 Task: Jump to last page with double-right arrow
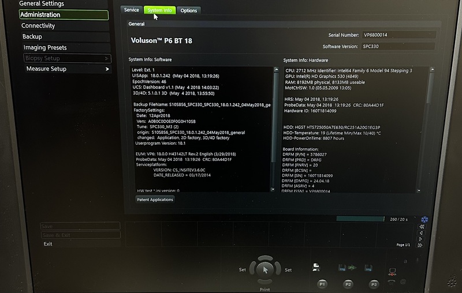point(422,245)
